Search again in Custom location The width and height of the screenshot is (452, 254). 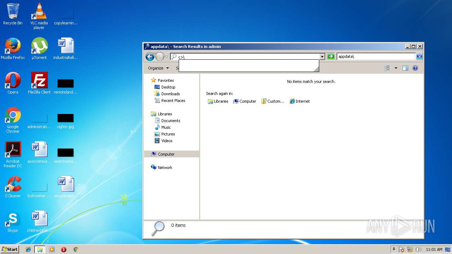[x=273, y=101]
